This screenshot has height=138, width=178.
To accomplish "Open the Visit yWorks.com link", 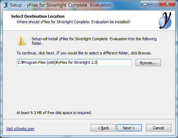I will [20, 129].
